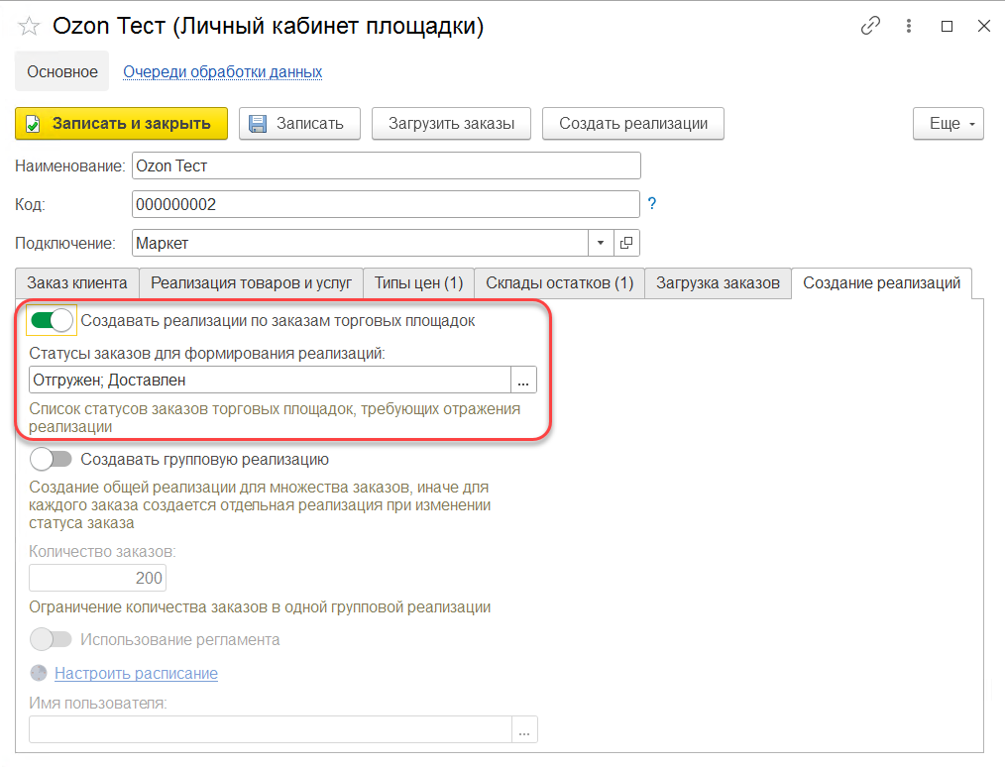Add form to favorites with star icon
The image size is (1005, 767).
coord(29,27)
